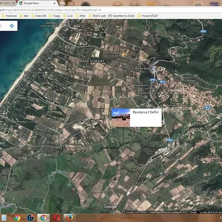
Task: Switch to Firefox in the taskbar
Action: pyautogui.click(x=70, y=218)
